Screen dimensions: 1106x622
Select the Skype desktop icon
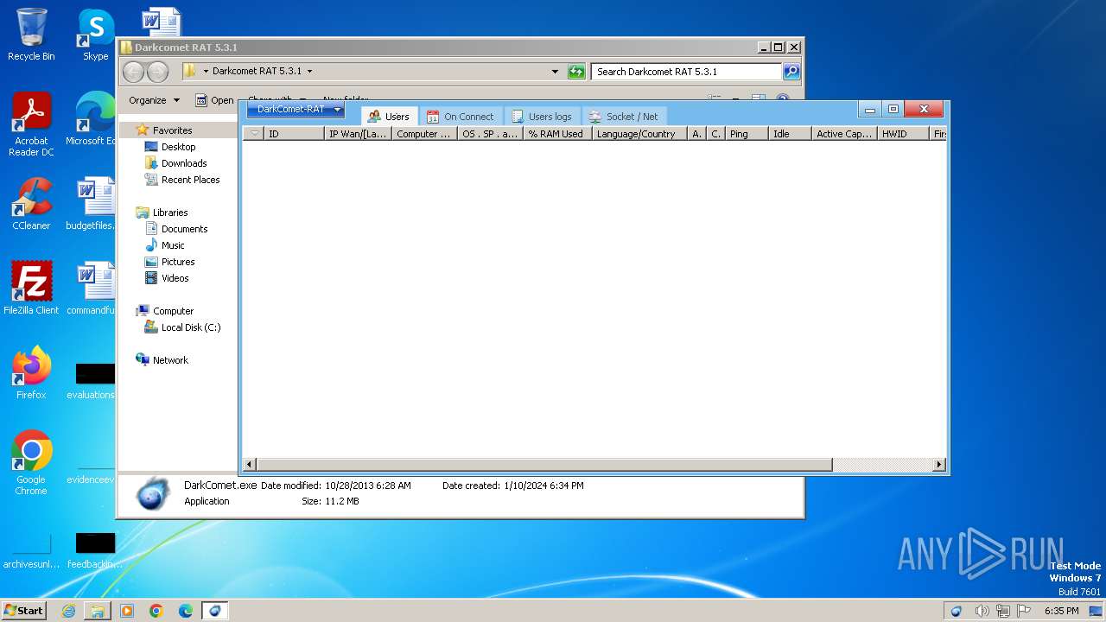[95, 35]
